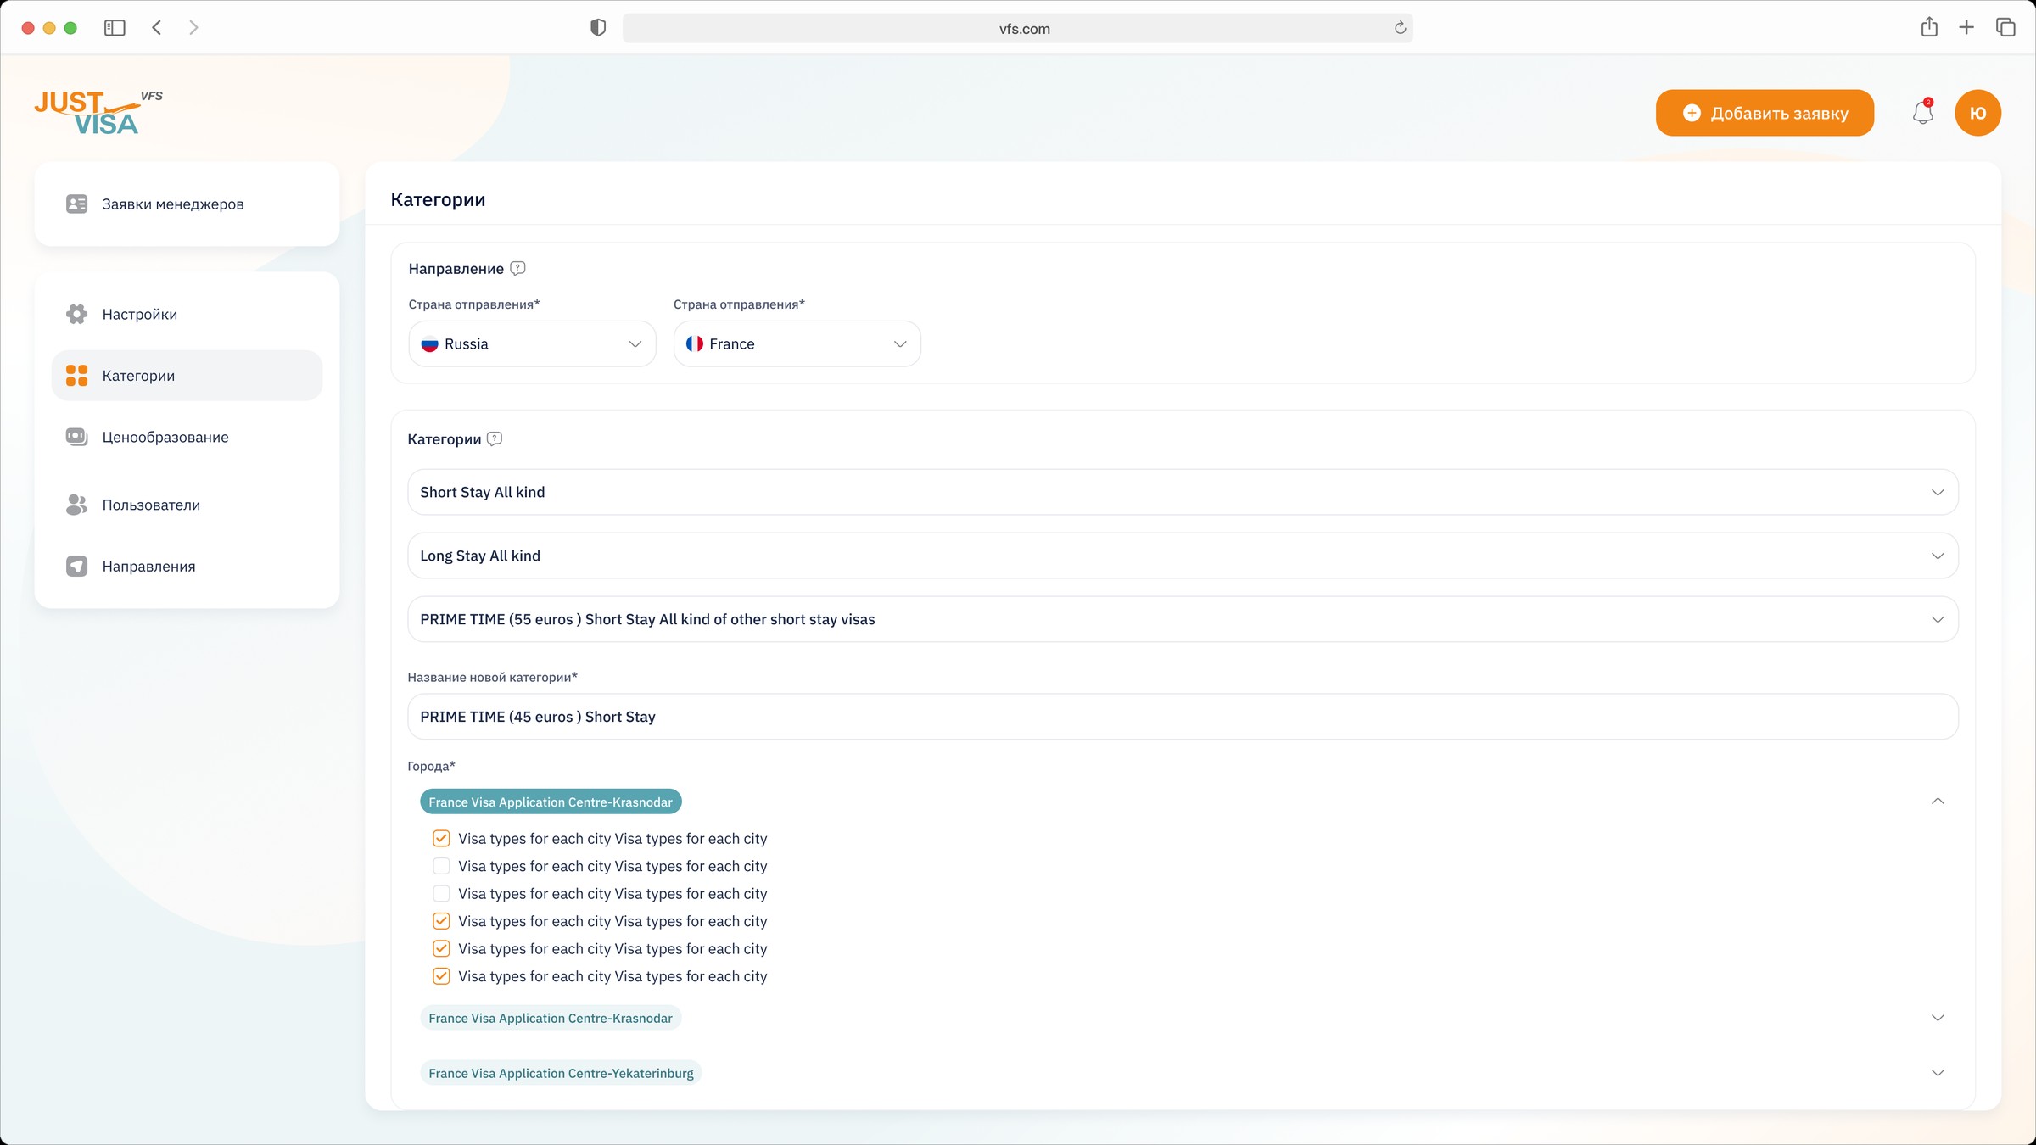
Task: Reload the vfs.com page
Action: coord(1400,28)
